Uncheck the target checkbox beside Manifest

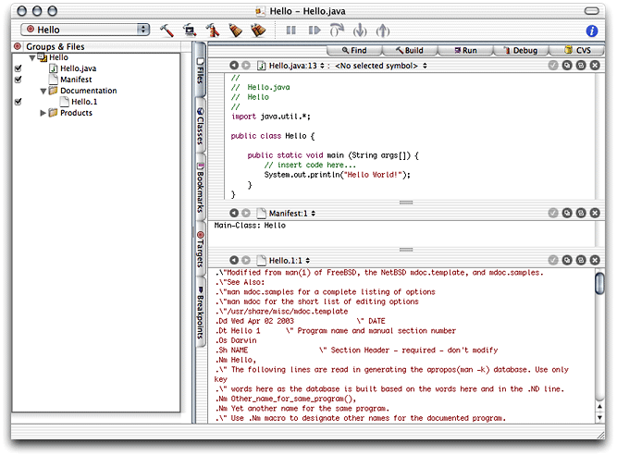coord(19,80)
